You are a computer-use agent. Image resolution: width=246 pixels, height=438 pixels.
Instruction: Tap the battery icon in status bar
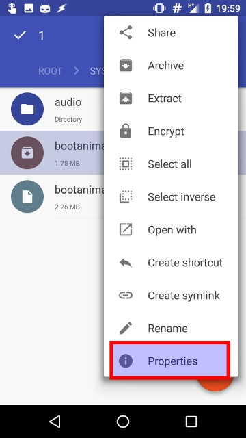[x=208, y=8]
